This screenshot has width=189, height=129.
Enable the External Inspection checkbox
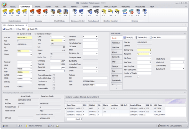[54, 75]
